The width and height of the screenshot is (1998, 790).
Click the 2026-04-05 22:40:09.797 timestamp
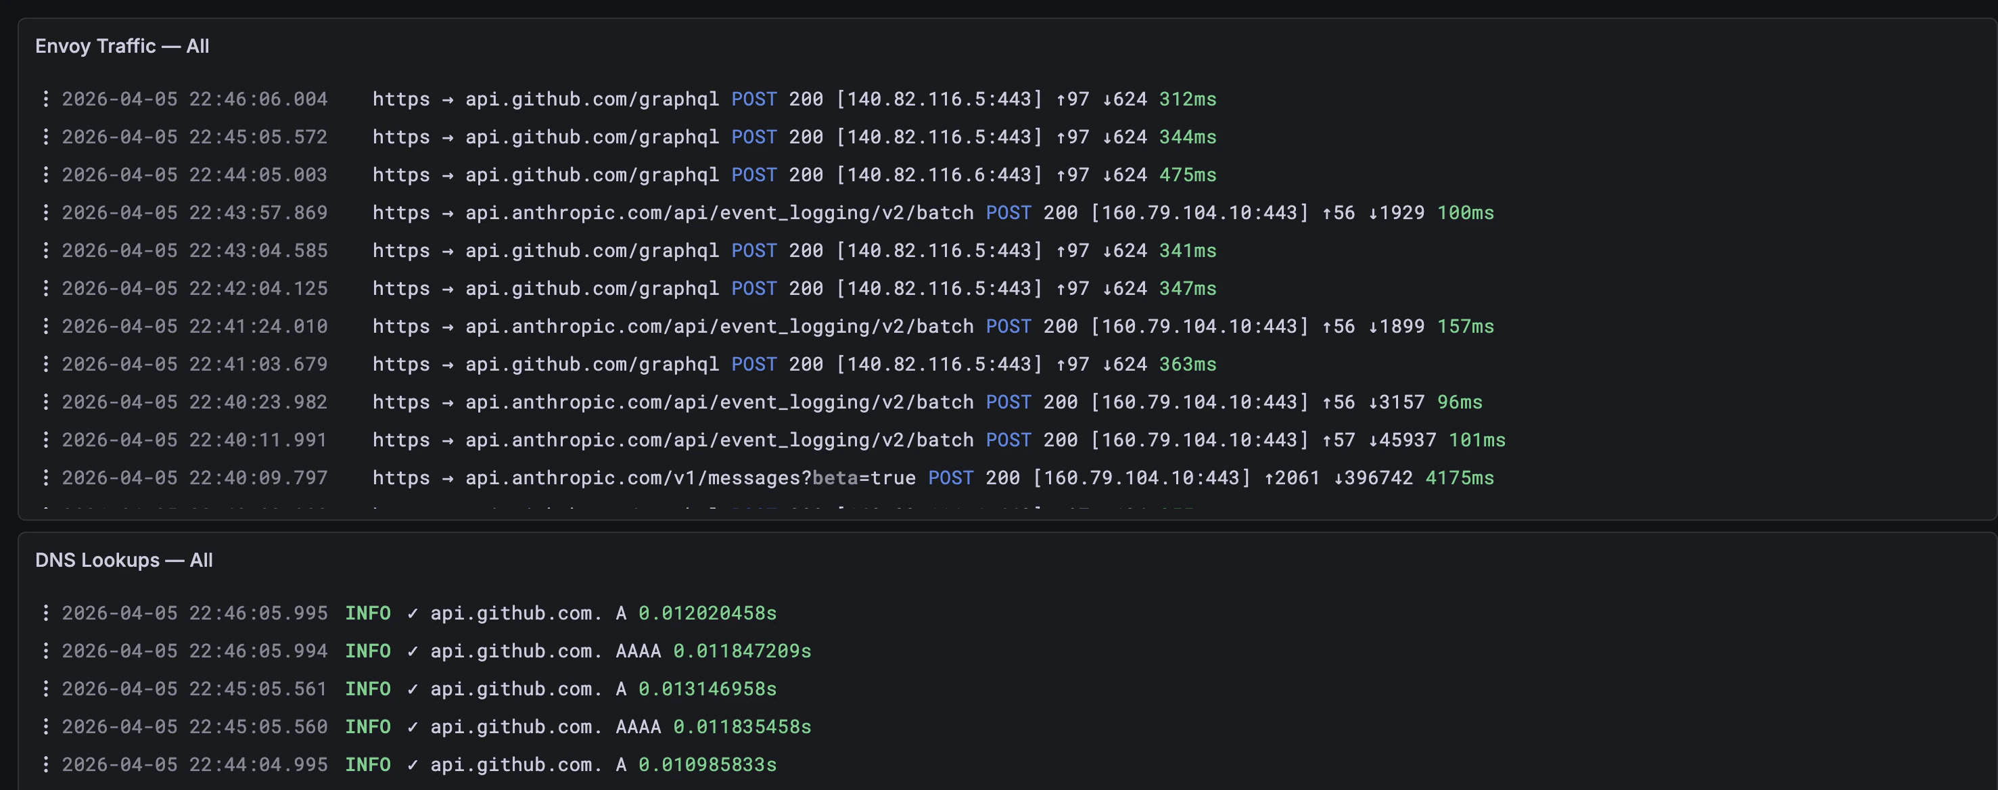(x=195, y=478)
